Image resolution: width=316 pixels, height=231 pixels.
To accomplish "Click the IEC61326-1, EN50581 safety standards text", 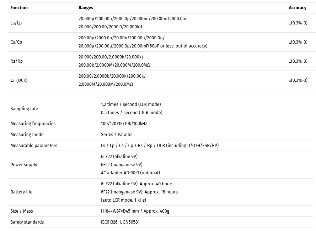I will click(x=120, y=222).
